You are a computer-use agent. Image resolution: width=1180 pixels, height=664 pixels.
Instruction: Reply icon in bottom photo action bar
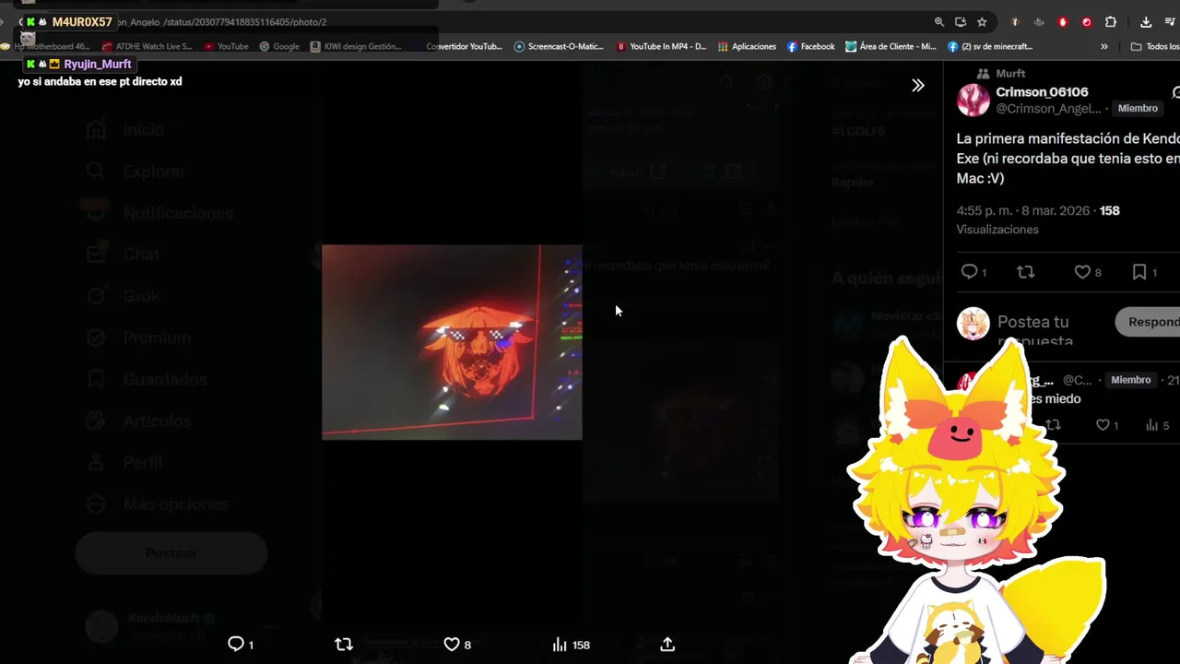pyautogui.click(x=235, y=645)
